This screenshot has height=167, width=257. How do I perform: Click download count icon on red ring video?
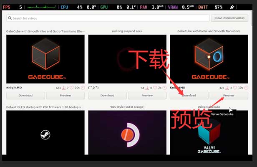(145, 88)
